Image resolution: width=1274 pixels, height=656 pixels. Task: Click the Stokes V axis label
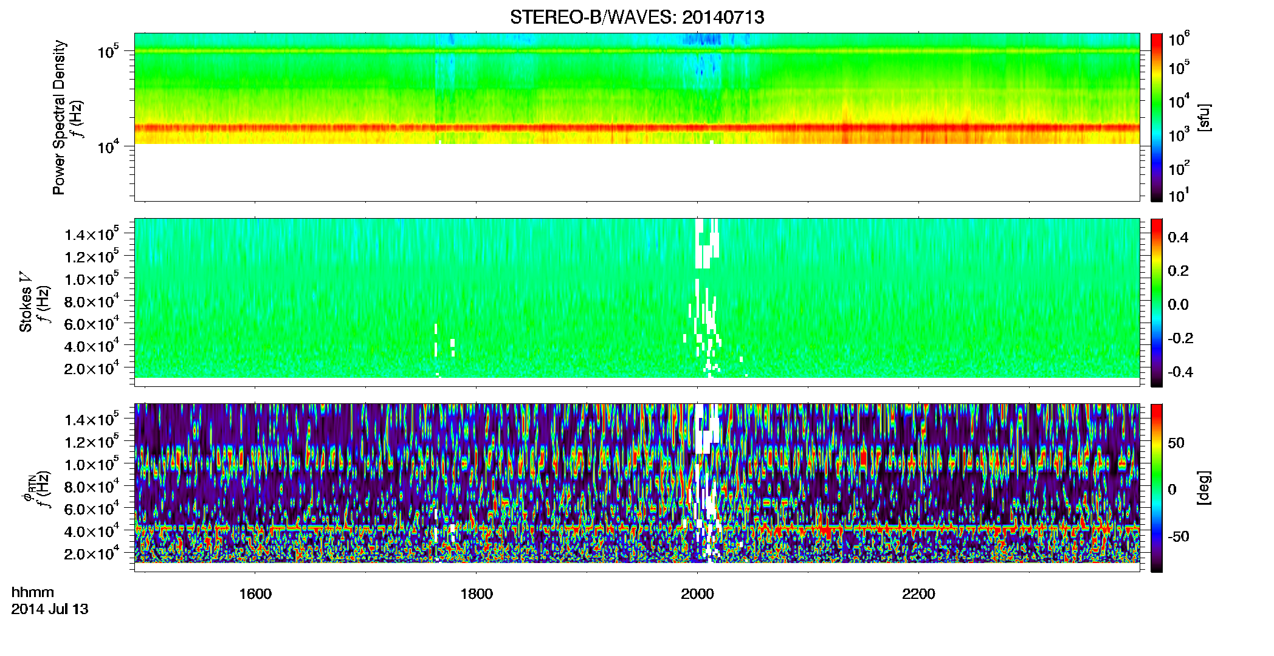pos(26,302)
